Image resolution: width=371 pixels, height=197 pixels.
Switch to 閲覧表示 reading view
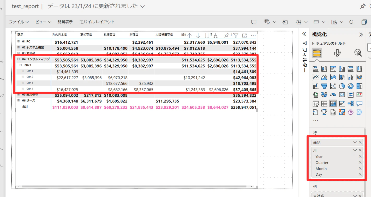65,22
